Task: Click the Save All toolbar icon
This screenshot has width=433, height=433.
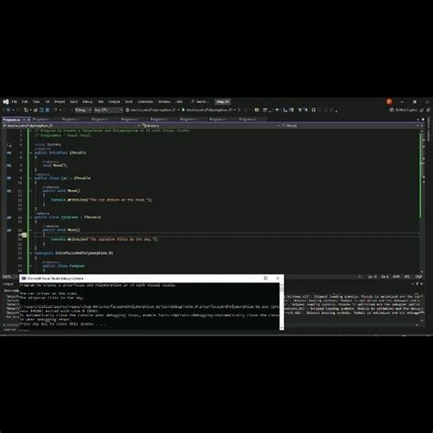Action: 48,110
